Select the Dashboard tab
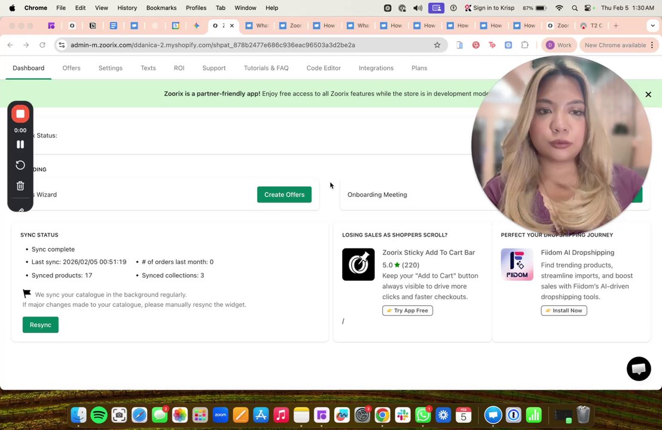 [28, 68]
